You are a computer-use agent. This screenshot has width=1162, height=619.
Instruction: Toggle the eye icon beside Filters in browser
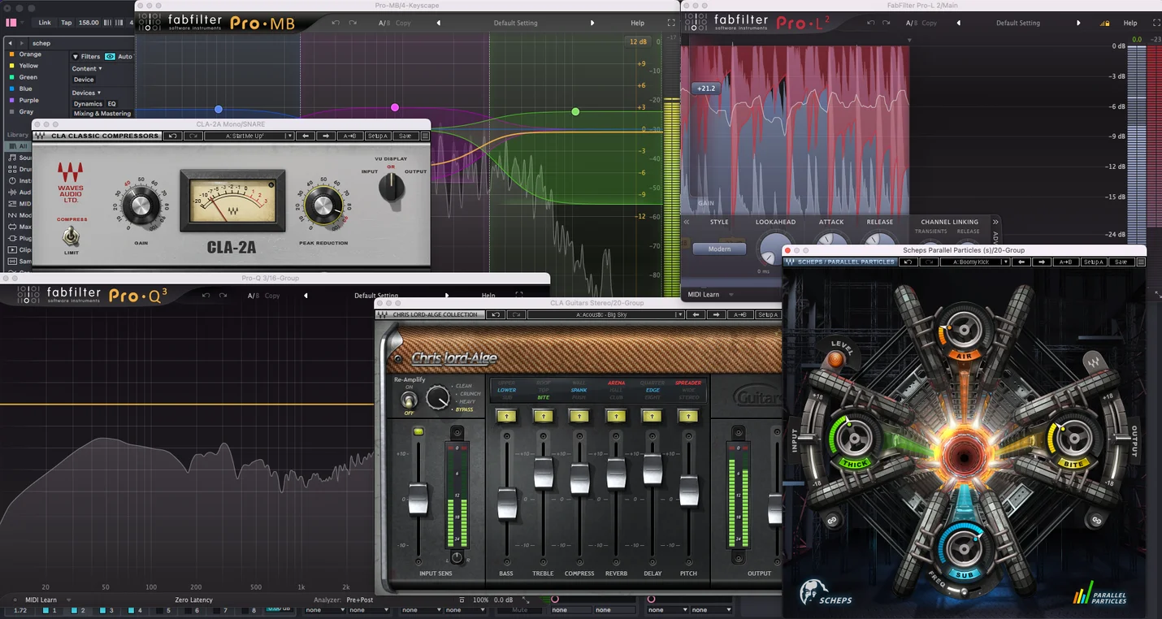[x=110, y=57]
